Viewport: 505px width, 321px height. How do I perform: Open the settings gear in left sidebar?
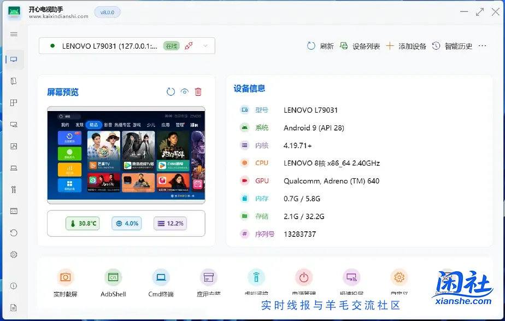14,254
